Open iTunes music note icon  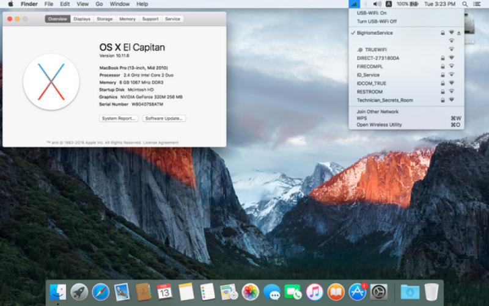(x=314, y=292)
